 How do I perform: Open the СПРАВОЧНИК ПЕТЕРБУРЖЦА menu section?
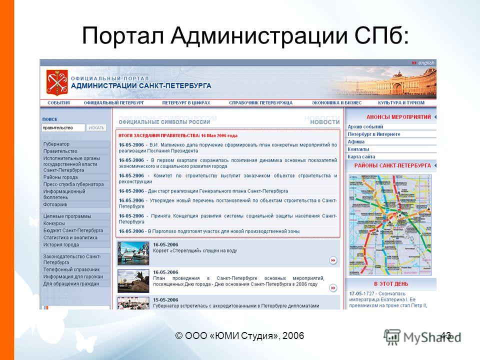tap(261, 103)
